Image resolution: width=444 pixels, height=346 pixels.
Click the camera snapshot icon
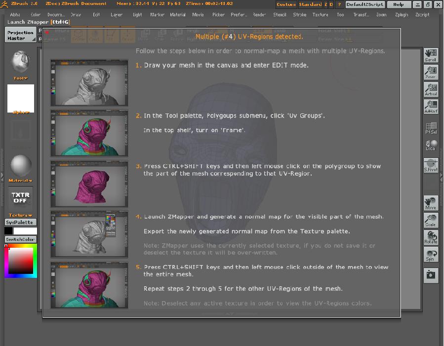[x=431, y=275]
